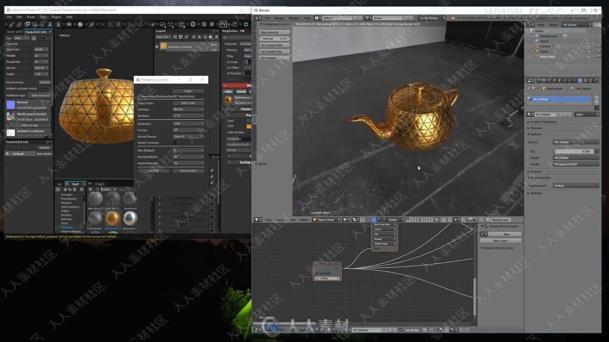Toggle Packed Textures checkbox in Hedgehog Connect
This screenshot has height=342, width=609.
[175, 142]
